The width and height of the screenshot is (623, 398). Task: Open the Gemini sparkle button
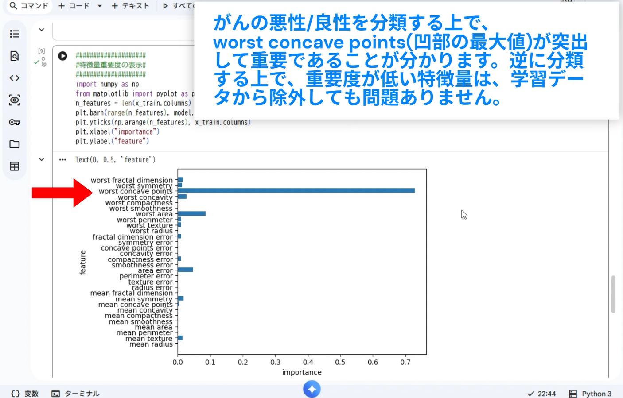(x=312, y=389)
